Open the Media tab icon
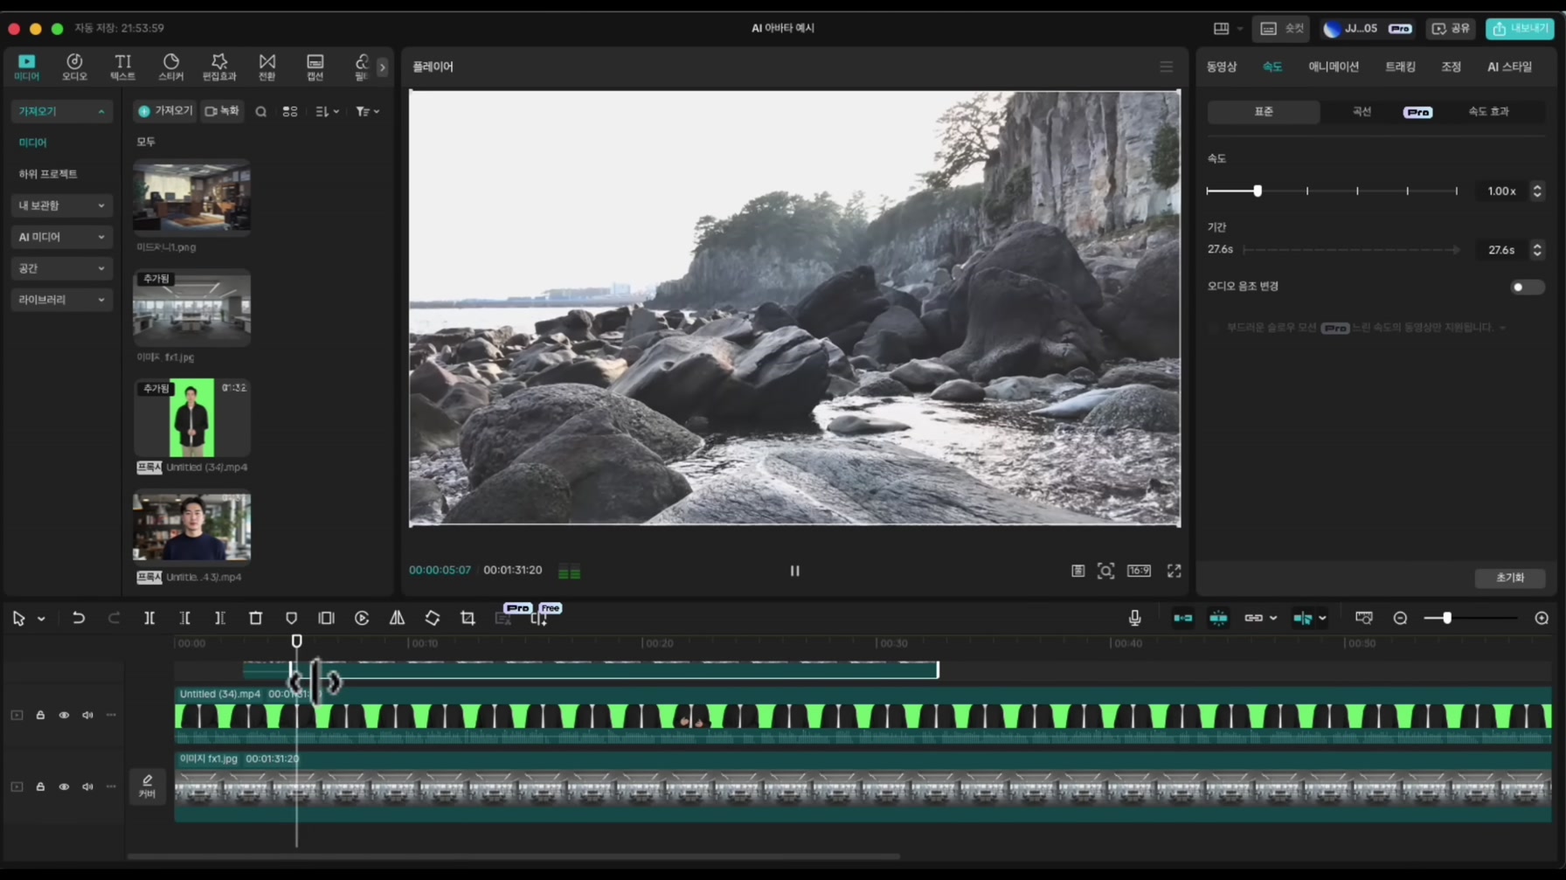The width and height of the screenshot is (1566, 880). [x=26, y=66]
